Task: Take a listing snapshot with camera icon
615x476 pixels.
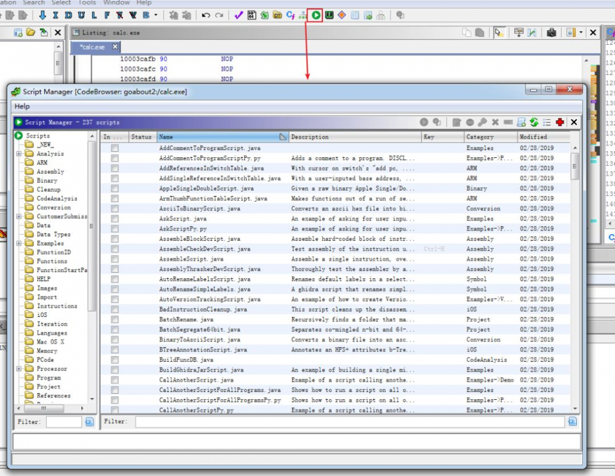Action: tap(552, 33)
